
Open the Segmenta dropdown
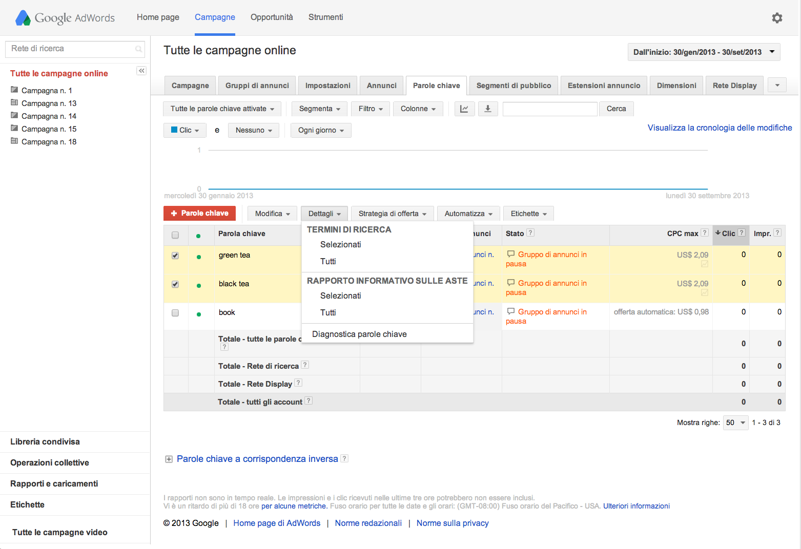pos(320,109)
